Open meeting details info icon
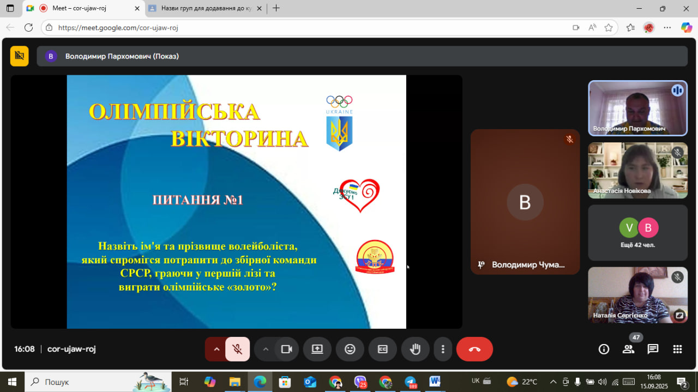698x392 pixels. tap(604, 349)
